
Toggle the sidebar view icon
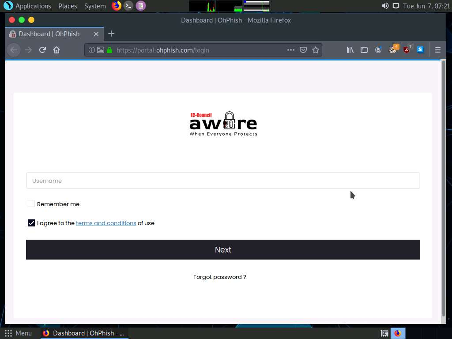pyautogui.click(x=364, y=50)
